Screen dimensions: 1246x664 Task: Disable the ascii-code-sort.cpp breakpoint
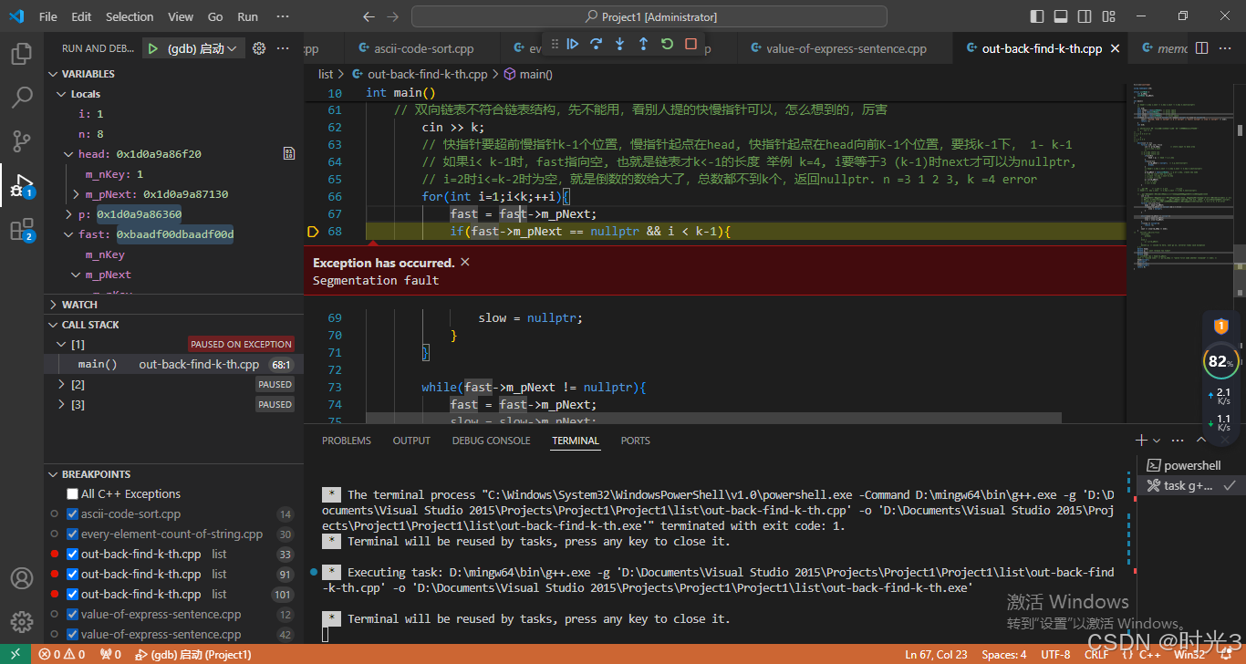(72, 514)
